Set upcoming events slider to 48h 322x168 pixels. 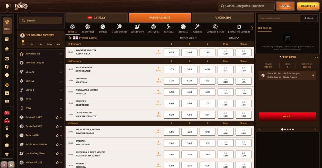tap(58, 44)
